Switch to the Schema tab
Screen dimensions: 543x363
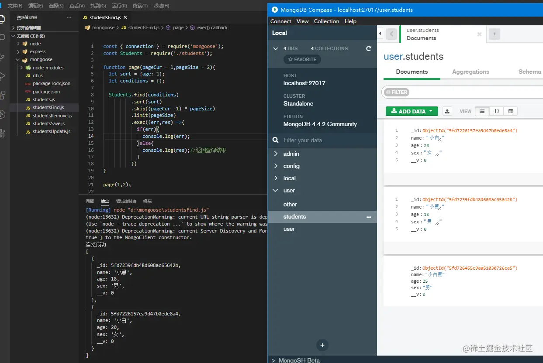click(x=529, y=72)
